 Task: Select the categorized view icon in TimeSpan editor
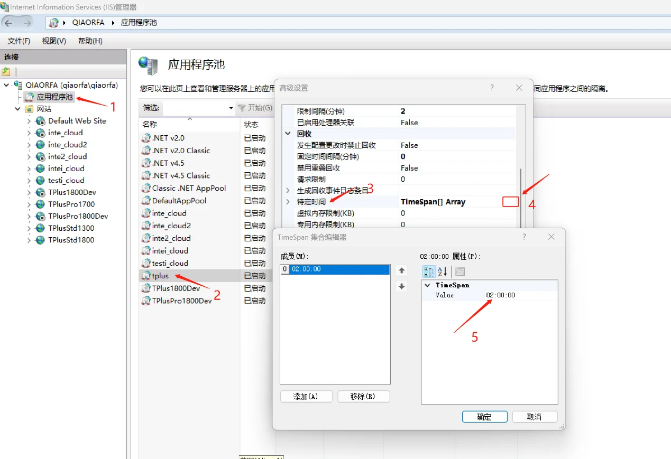click(x=429, y=271)
